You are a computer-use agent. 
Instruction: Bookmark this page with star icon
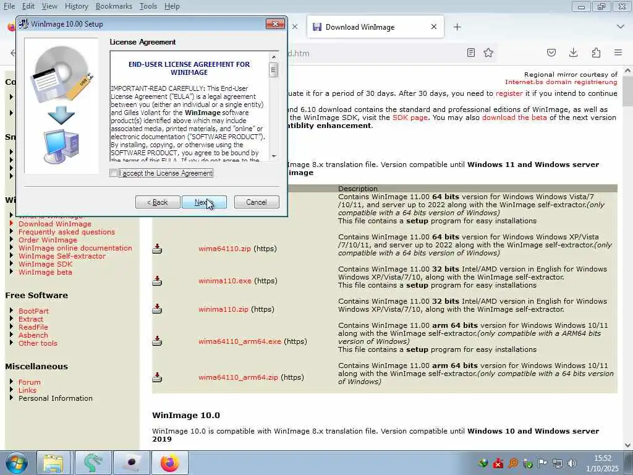coord(488,53)
